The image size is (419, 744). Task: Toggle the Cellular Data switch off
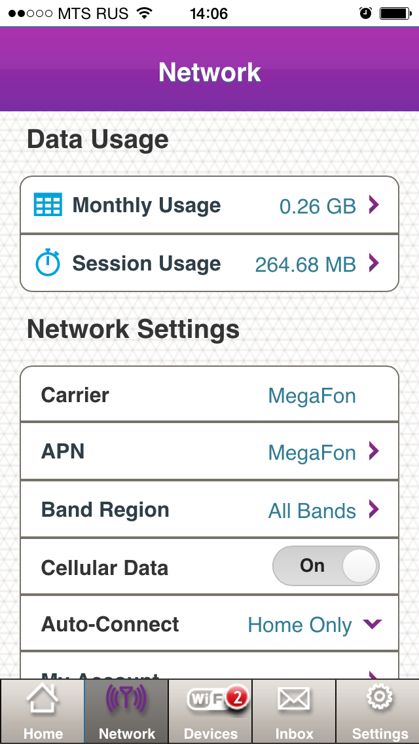(x=326, y=566)
